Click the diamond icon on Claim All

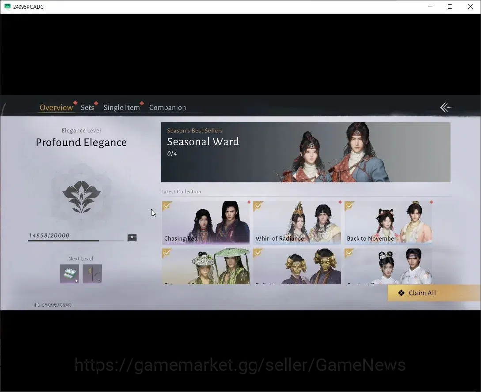(x=401, y=293)
